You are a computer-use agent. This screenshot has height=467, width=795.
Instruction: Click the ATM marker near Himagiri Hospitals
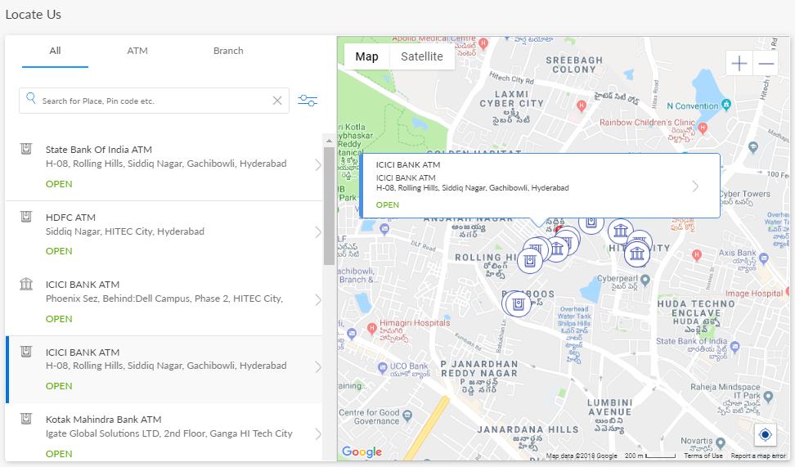tap(517, 304)
